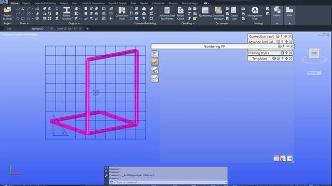Switch to the Sheet 001 GA drawing tab
Screen dimensions: 332x186
(67, 29)
